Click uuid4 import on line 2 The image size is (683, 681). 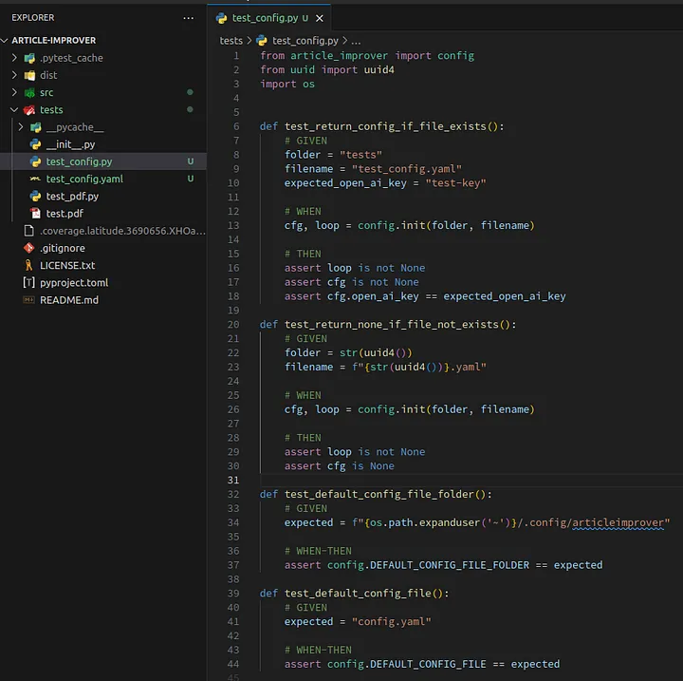[378, 69]
